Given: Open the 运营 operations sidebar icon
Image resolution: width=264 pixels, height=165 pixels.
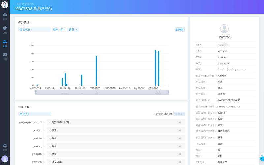Looking at the screenshot, I should [x=5, y=56].
